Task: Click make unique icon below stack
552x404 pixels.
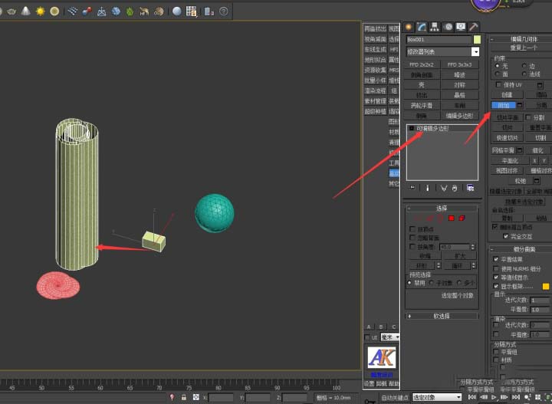Action: tap(444, 188)
